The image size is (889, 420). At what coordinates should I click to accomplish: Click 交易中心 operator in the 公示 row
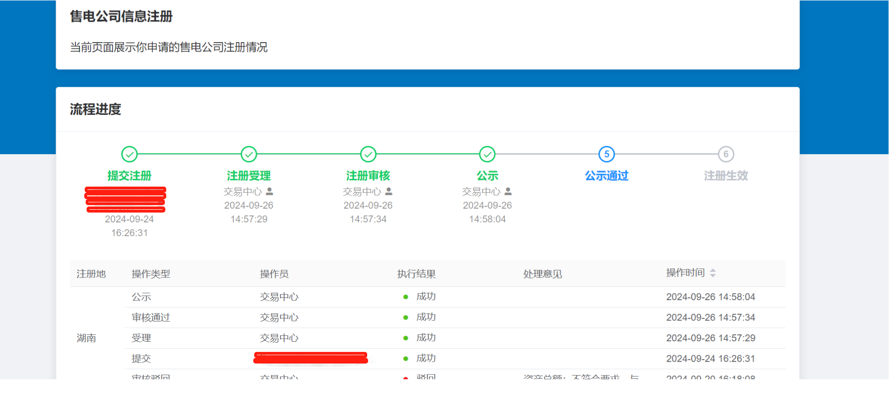[279, 297]
